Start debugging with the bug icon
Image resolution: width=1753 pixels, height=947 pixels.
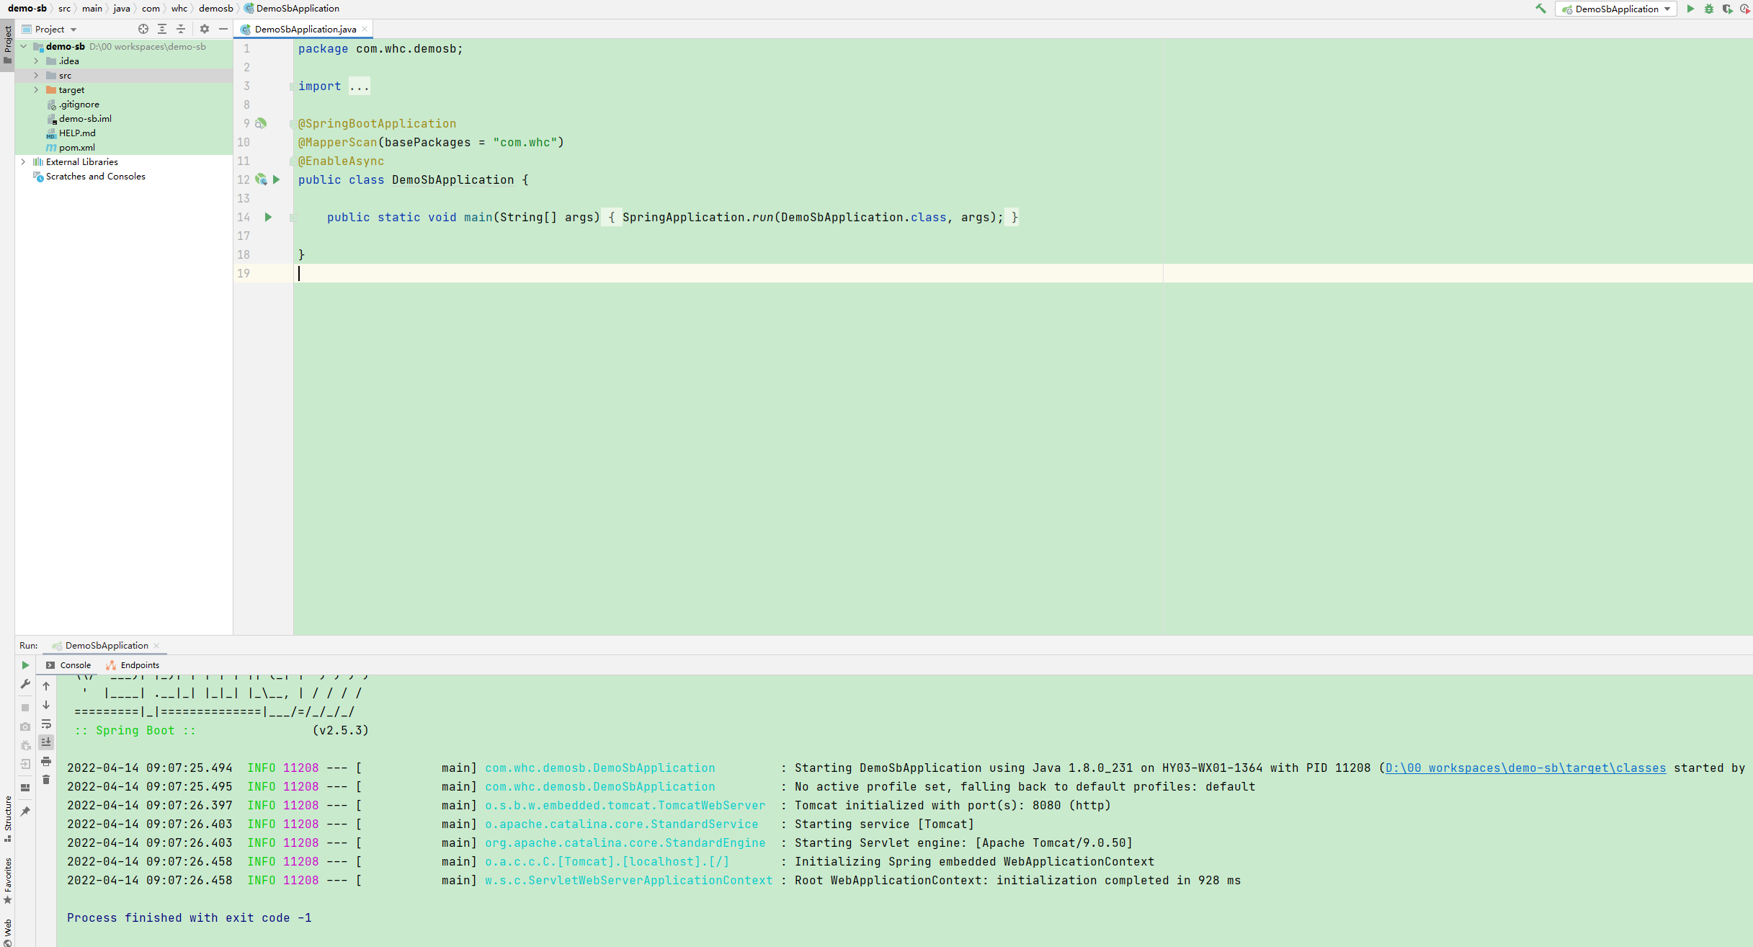pos(1709,9)
